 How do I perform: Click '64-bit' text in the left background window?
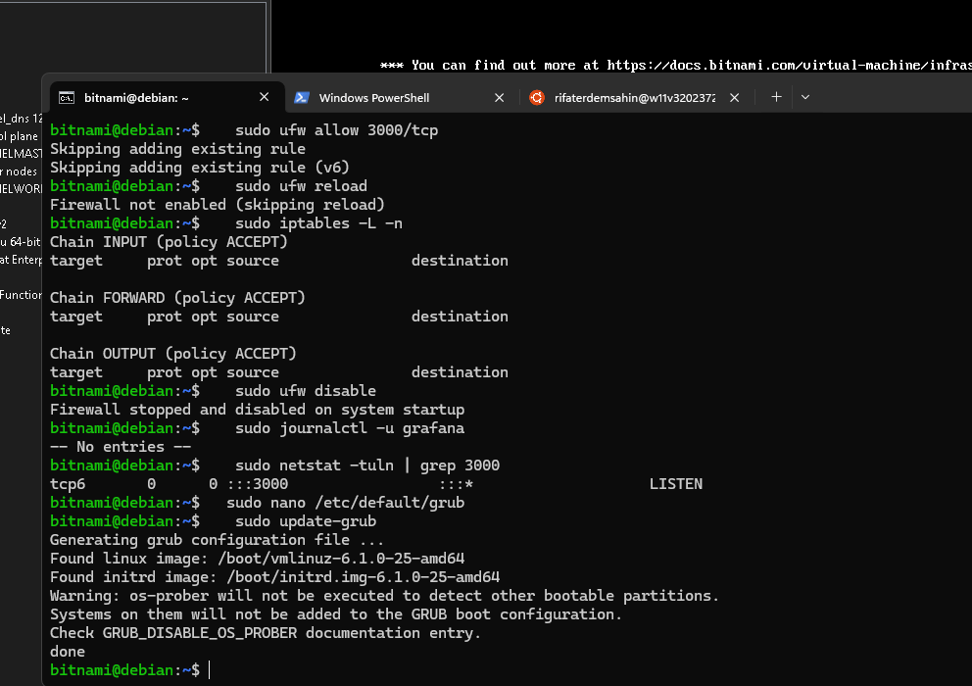24,242
